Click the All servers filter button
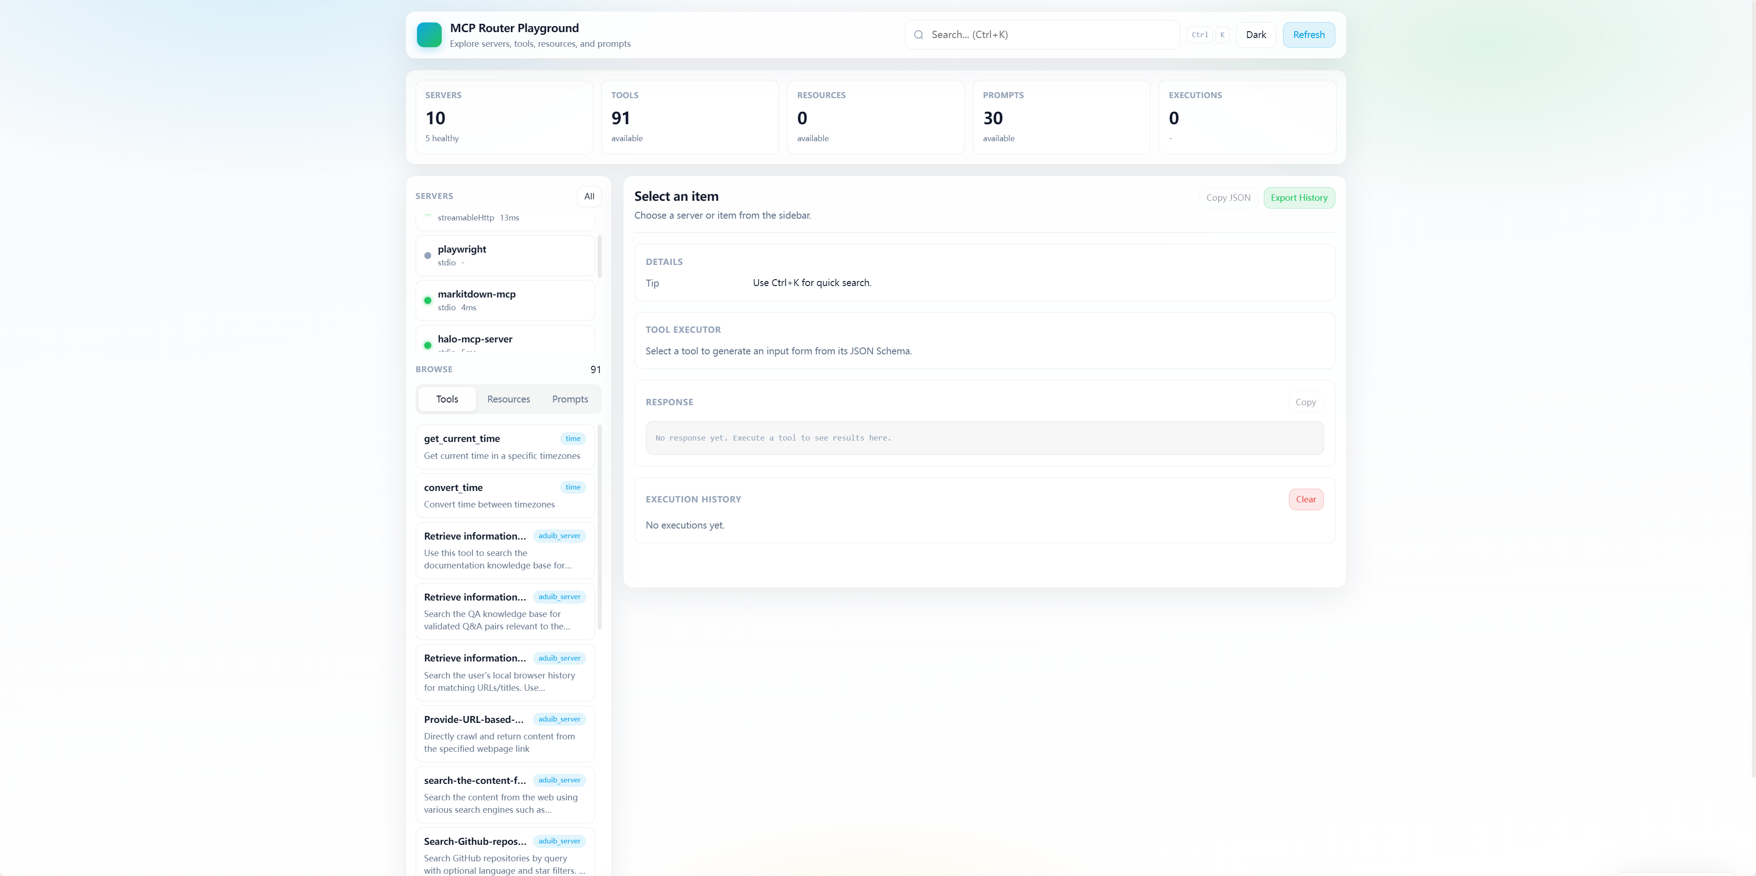1756x876 pixels. click(589, 196)
